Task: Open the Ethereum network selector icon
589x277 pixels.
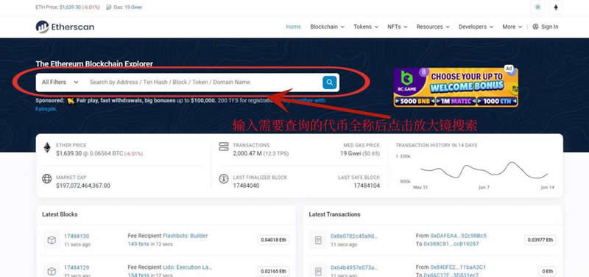Action: pos(556,7)
